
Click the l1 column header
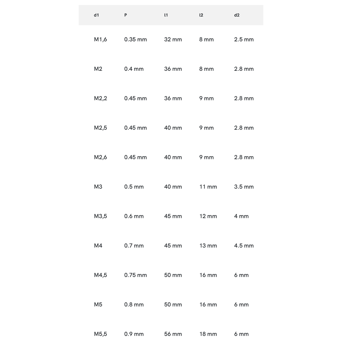click(x=166, y=15)
